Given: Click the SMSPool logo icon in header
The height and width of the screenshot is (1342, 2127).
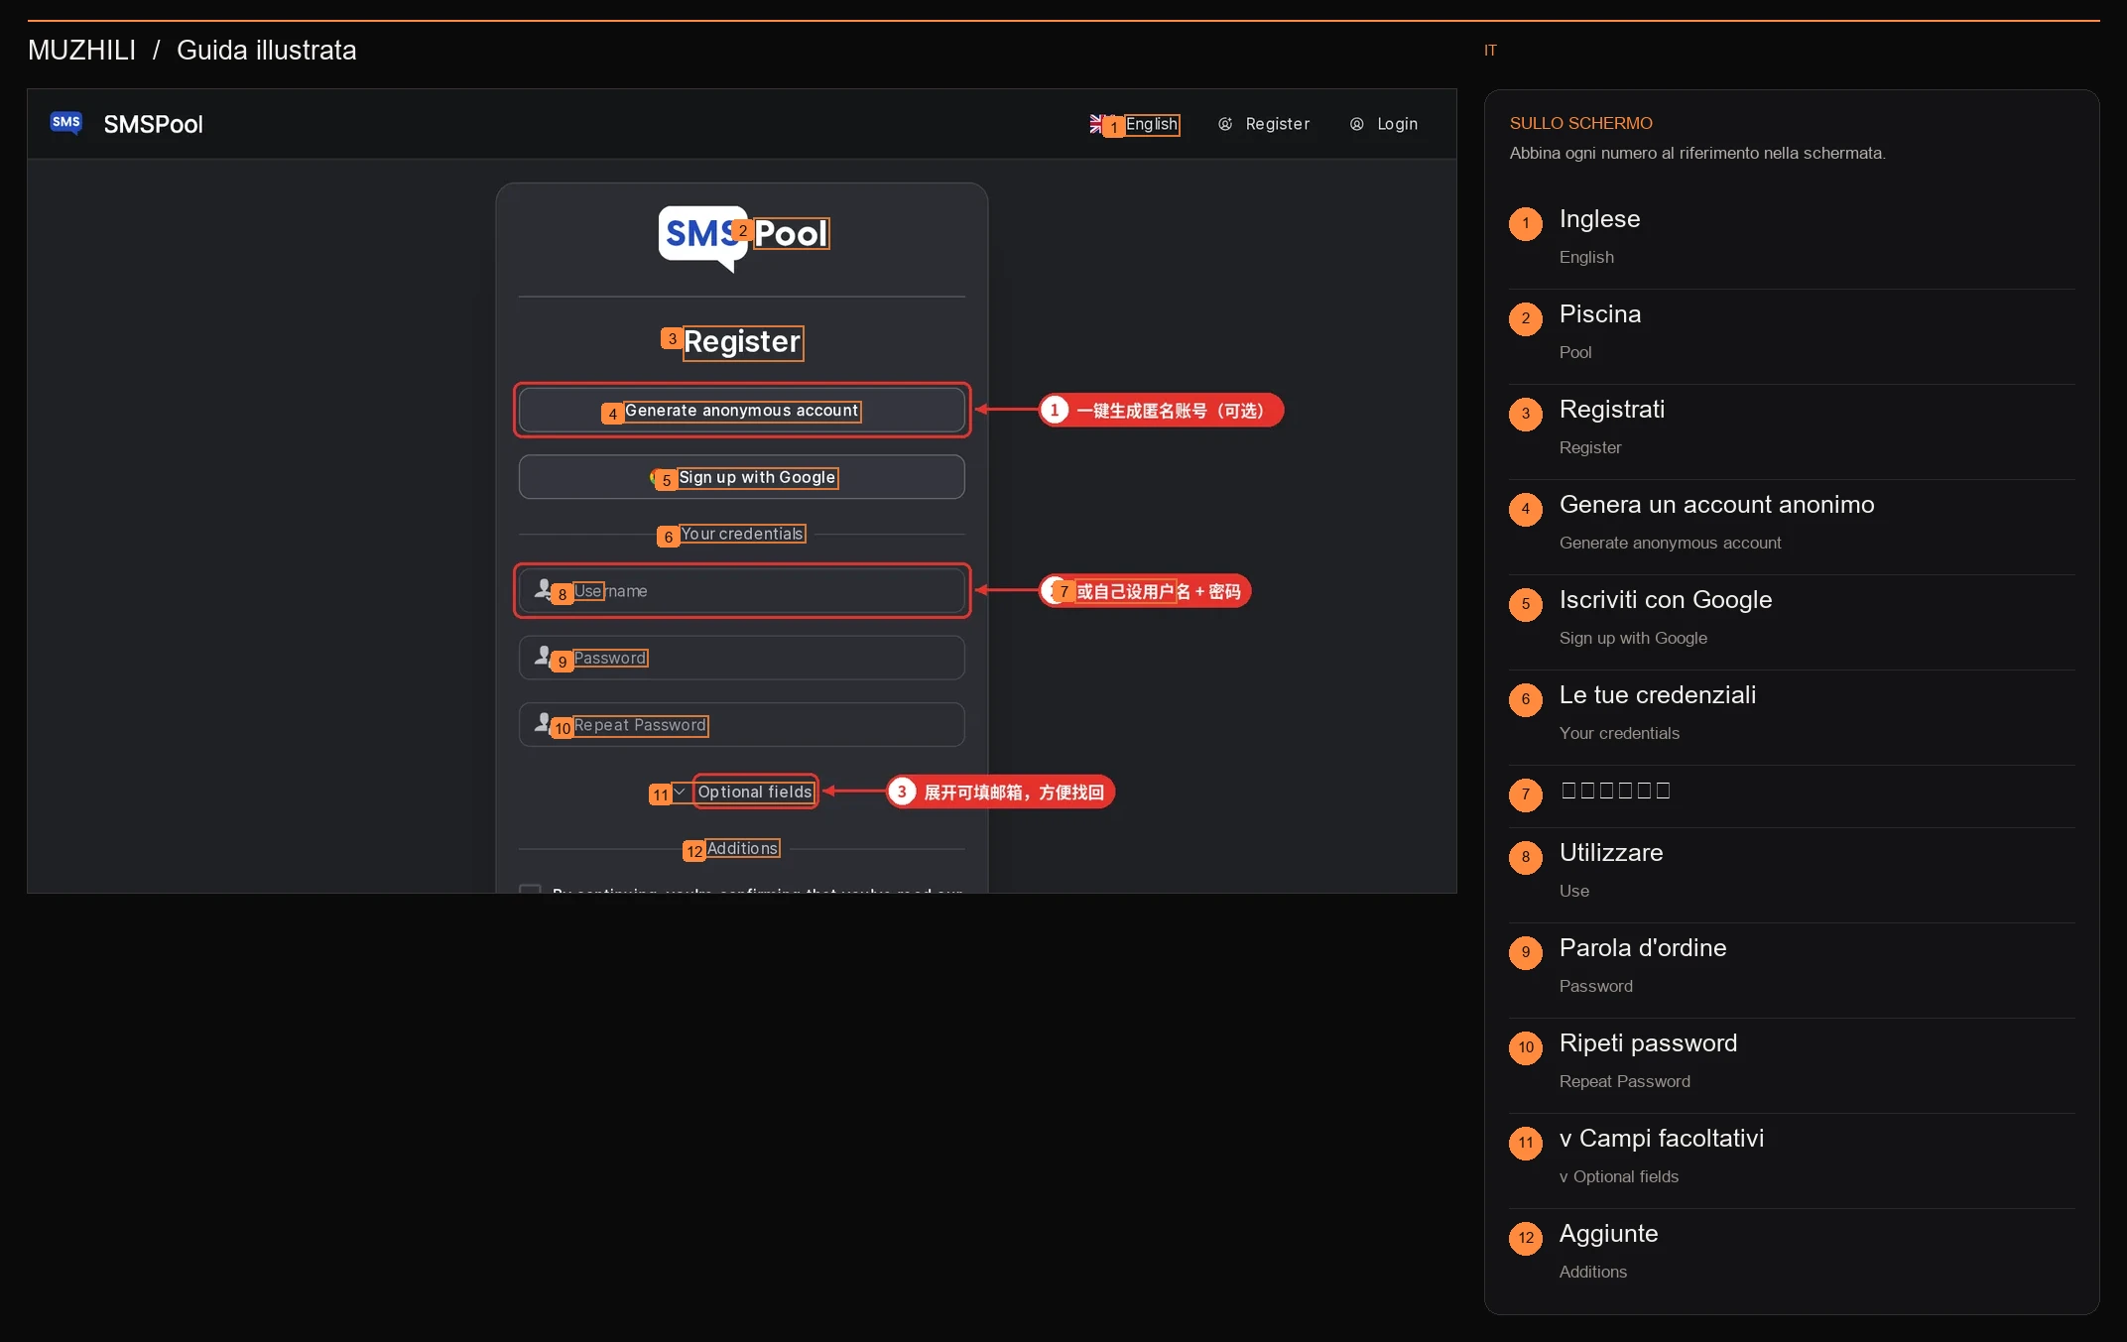Looking at the screenshot, I should tap(66, 123).
